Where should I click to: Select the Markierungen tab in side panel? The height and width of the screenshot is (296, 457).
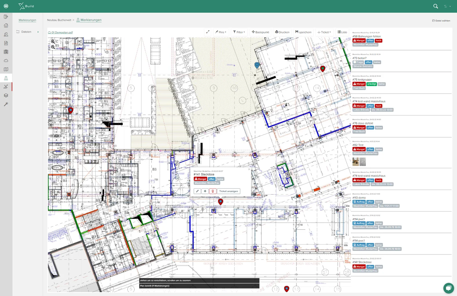point(27,20)
